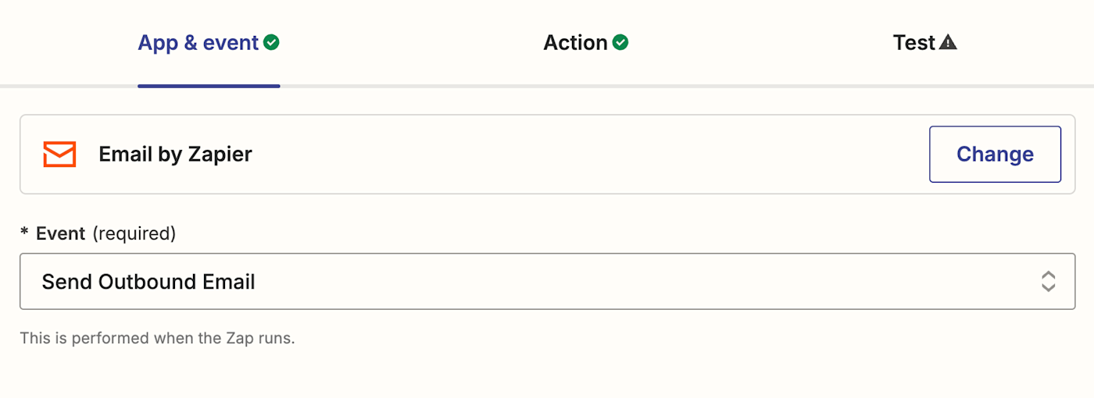
Task: Click the warning triangle beside Test
Action: click(948, 42)
